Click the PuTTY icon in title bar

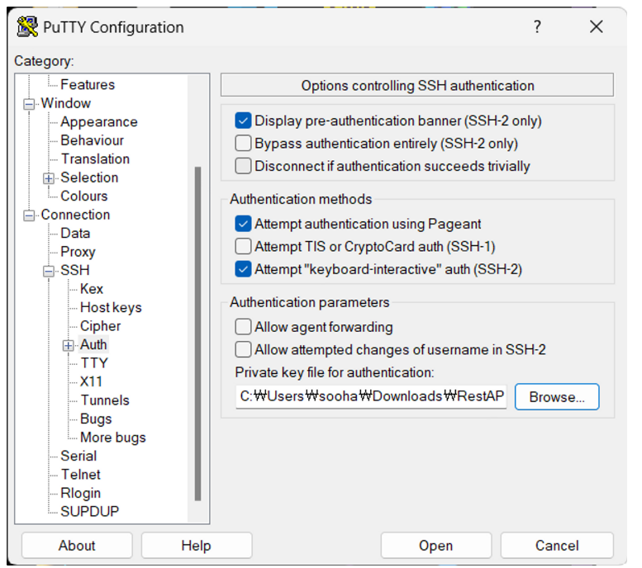click(27, 27)
